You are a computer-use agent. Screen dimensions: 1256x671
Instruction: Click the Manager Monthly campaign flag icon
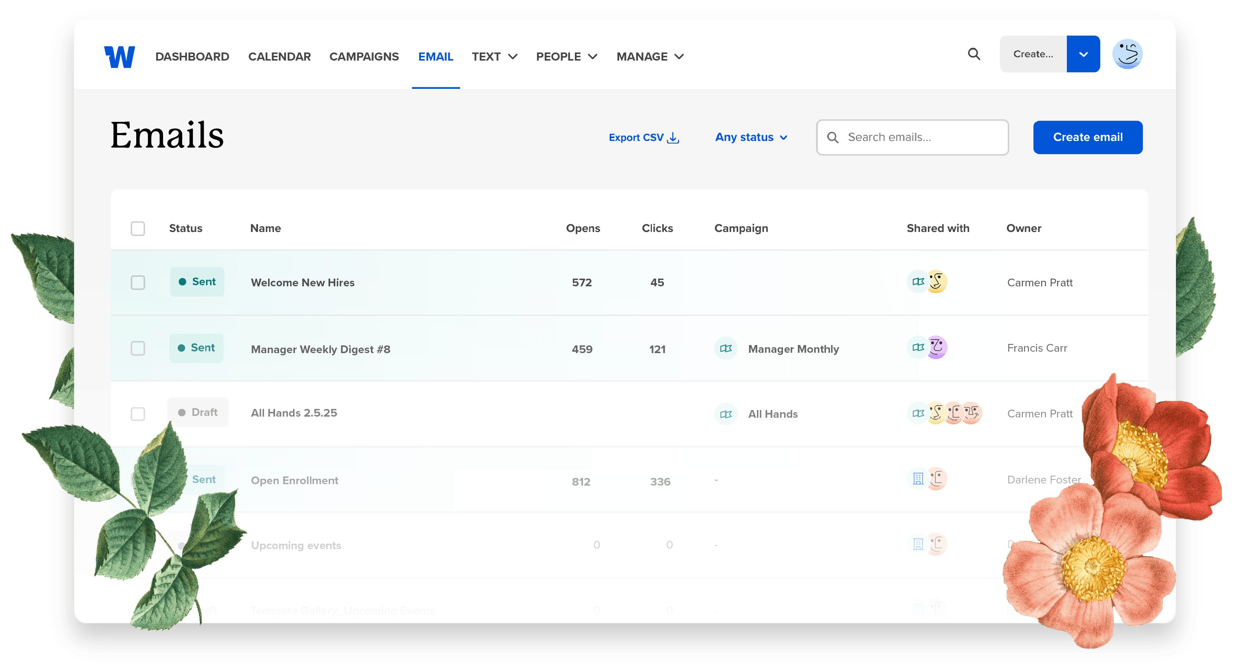tap(726, 348)
